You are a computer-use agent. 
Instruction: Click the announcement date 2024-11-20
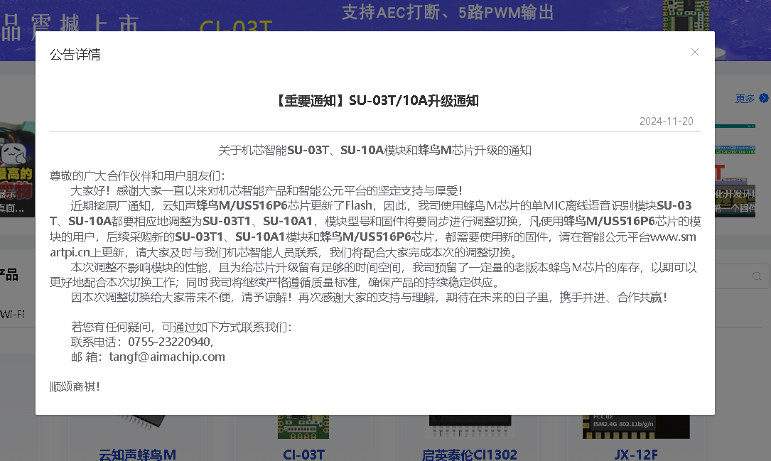pos(666,121)
